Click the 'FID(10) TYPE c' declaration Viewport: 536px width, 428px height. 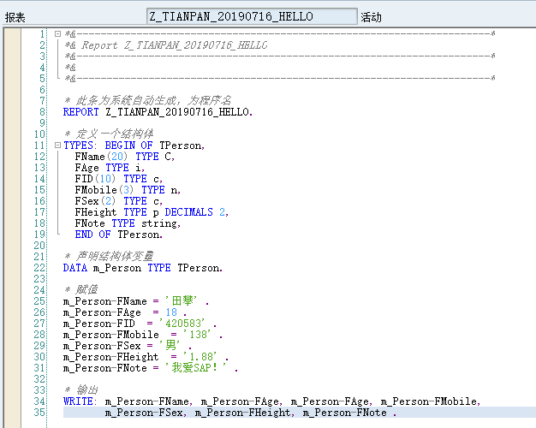pyautogui.click(x=119, y=179)
